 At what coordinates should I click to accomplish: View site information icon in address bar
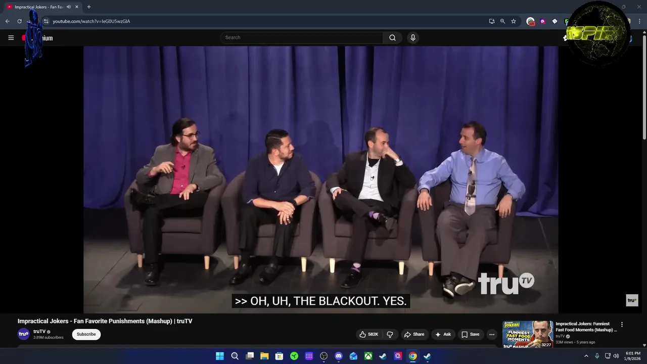click(x=45, y=21)
